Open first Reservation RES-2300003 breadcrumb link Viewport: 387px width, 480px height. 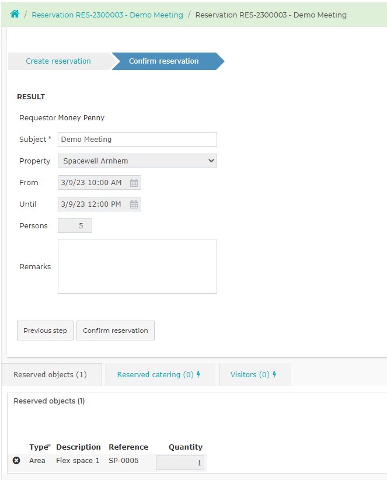[x=107, y=15]
